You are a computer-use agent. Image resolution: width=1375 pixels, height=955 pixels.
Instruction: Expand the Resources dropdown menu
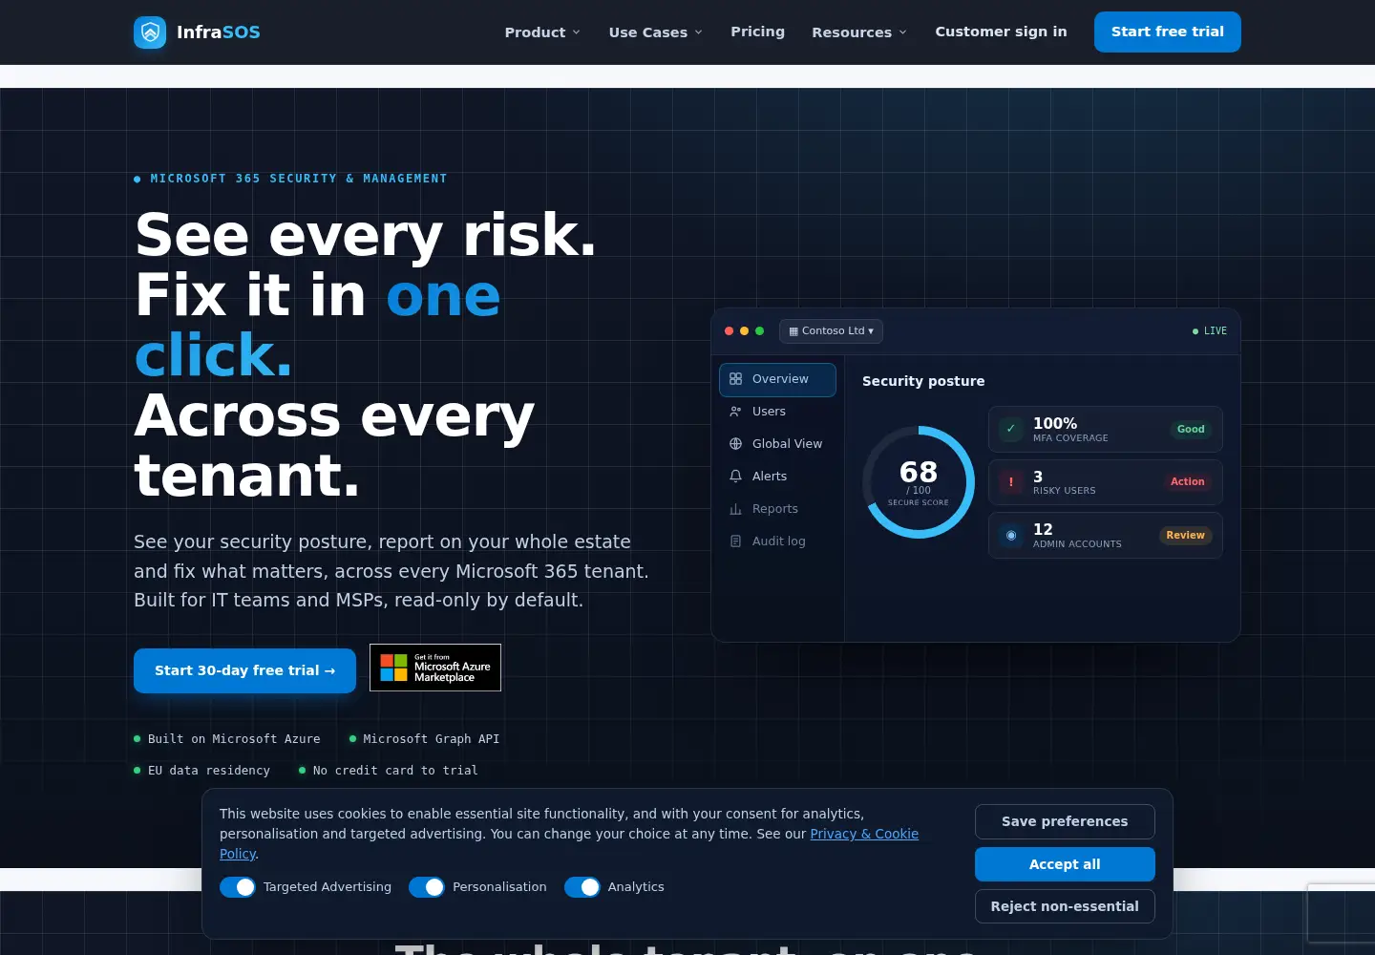click(859, 32)
